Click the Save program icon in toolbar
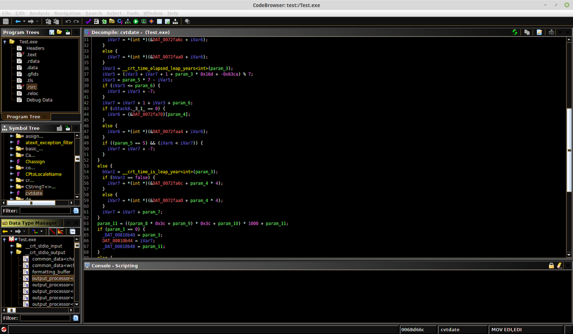The width and height of the screenshot is (573, 334). click(6, 21)
